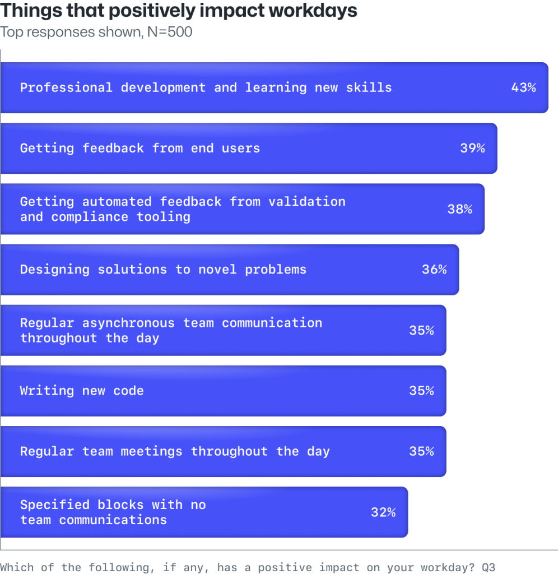This screenshot has height=574, width=558.
Task: Click the "Q3" marker in the footnote
Action: coord(487,567)
